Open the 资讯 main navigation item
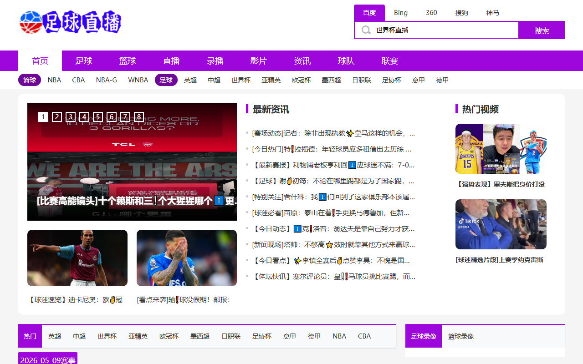583x364 pixels. pyautogui.click(x=302, y=61)
